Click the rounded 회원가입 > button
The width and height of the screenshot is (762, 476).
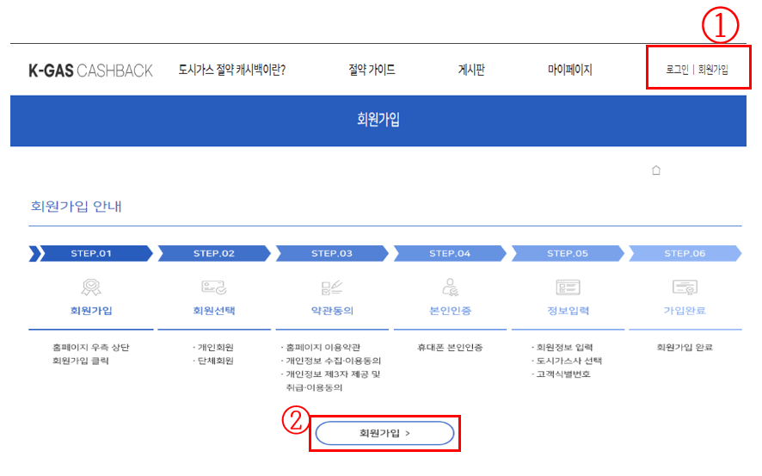(x=384, y=433)
